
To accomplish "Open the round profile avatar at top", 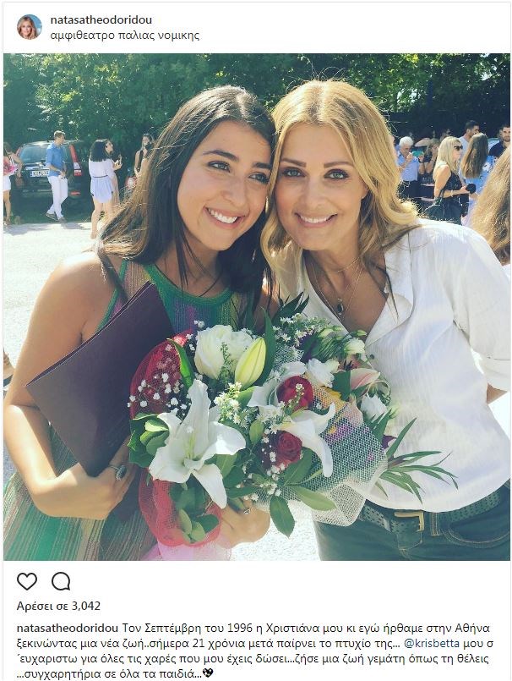I will click(30, 27).
